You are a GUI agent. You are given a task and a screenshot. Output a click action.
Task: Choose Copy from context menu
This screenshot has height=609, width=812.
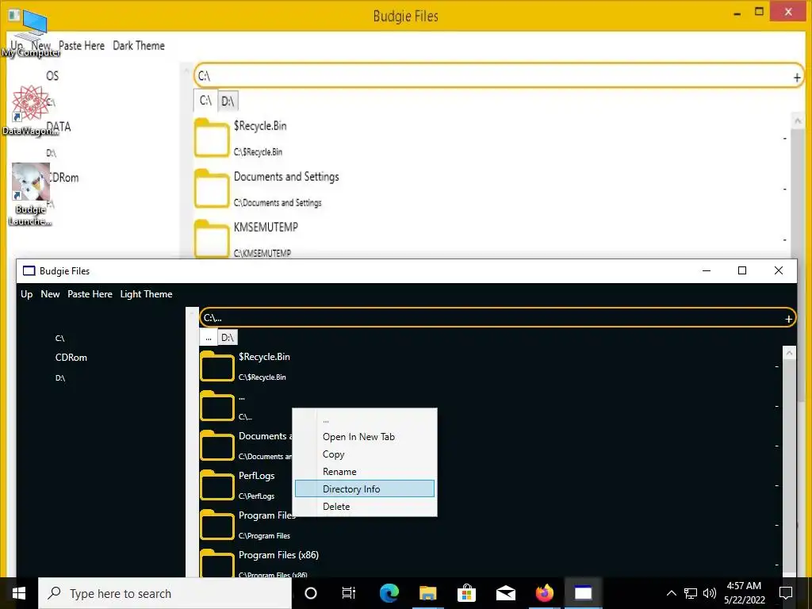334,454
